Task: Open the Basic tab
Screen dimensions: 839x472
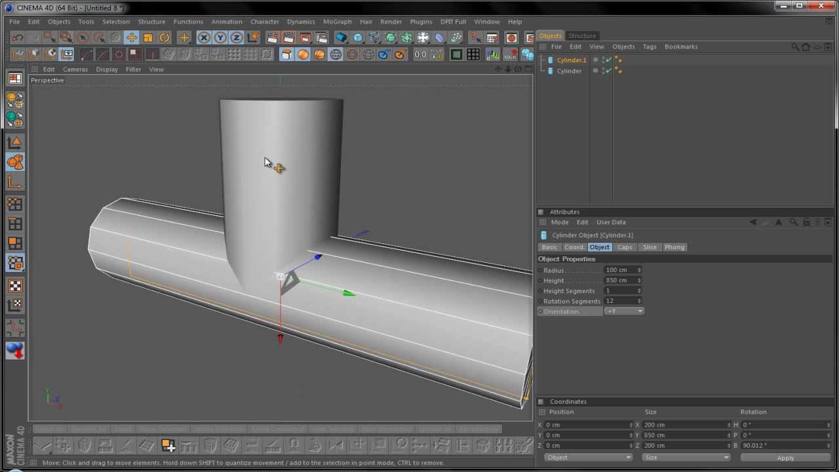Action: pos(549,247)
